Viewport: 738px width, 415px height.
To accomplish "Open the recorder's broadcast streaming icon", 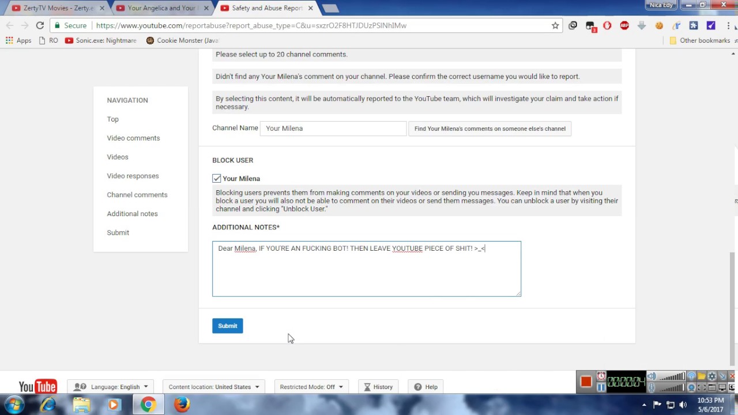I will point(691,376).
